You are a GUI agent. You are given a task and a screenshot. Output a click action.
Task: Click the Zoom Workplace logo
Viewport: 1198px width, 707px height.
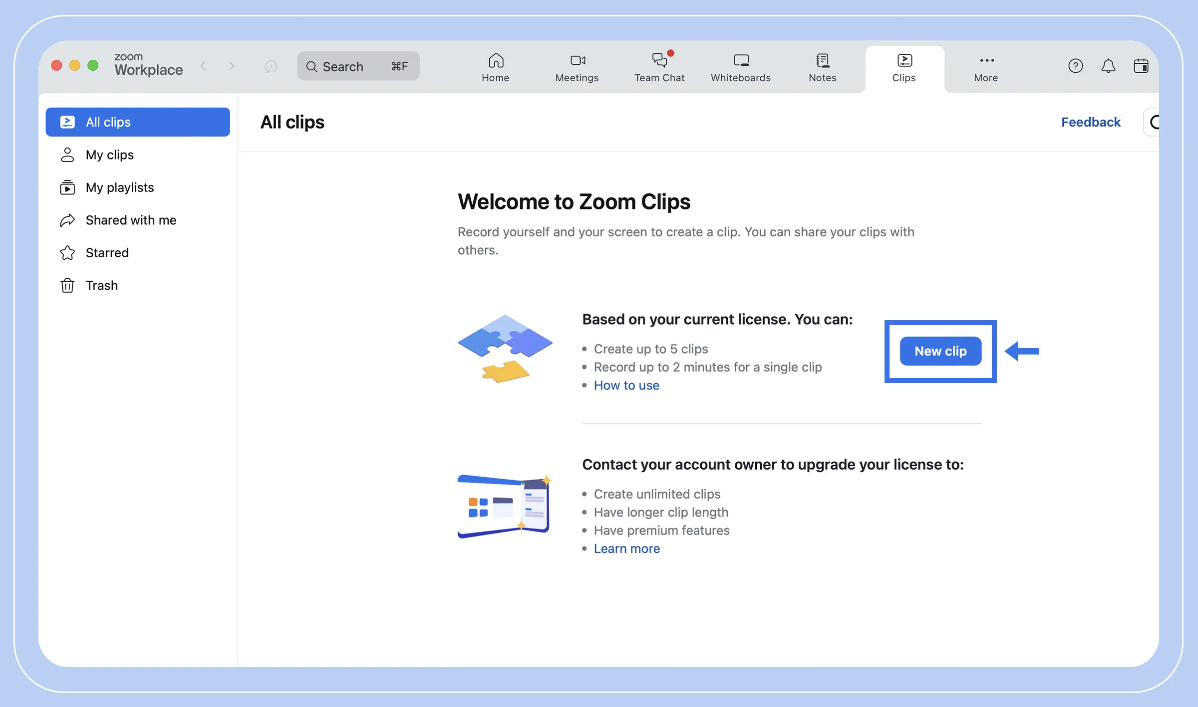tap(149, 65)
